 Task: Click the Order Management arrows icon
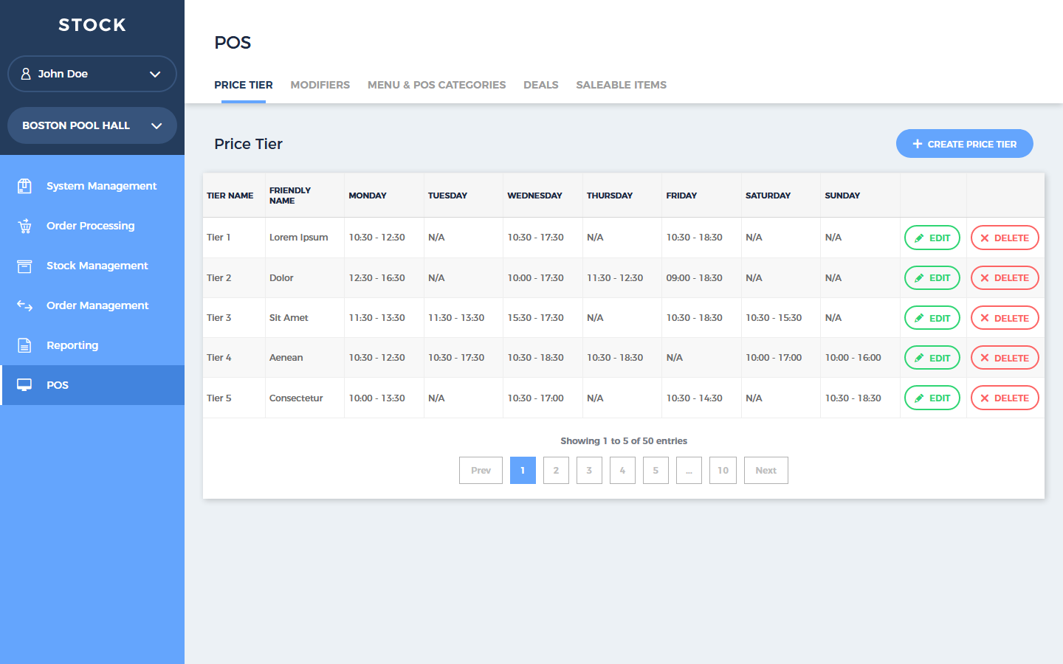click(x=24, y=305)
